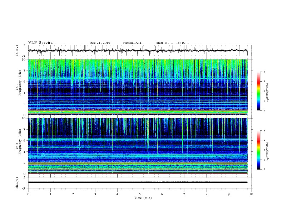Click the lower colorbar log(PSD) label
Image resolution: width=283 pixels, height=218 pixels.
268,152
